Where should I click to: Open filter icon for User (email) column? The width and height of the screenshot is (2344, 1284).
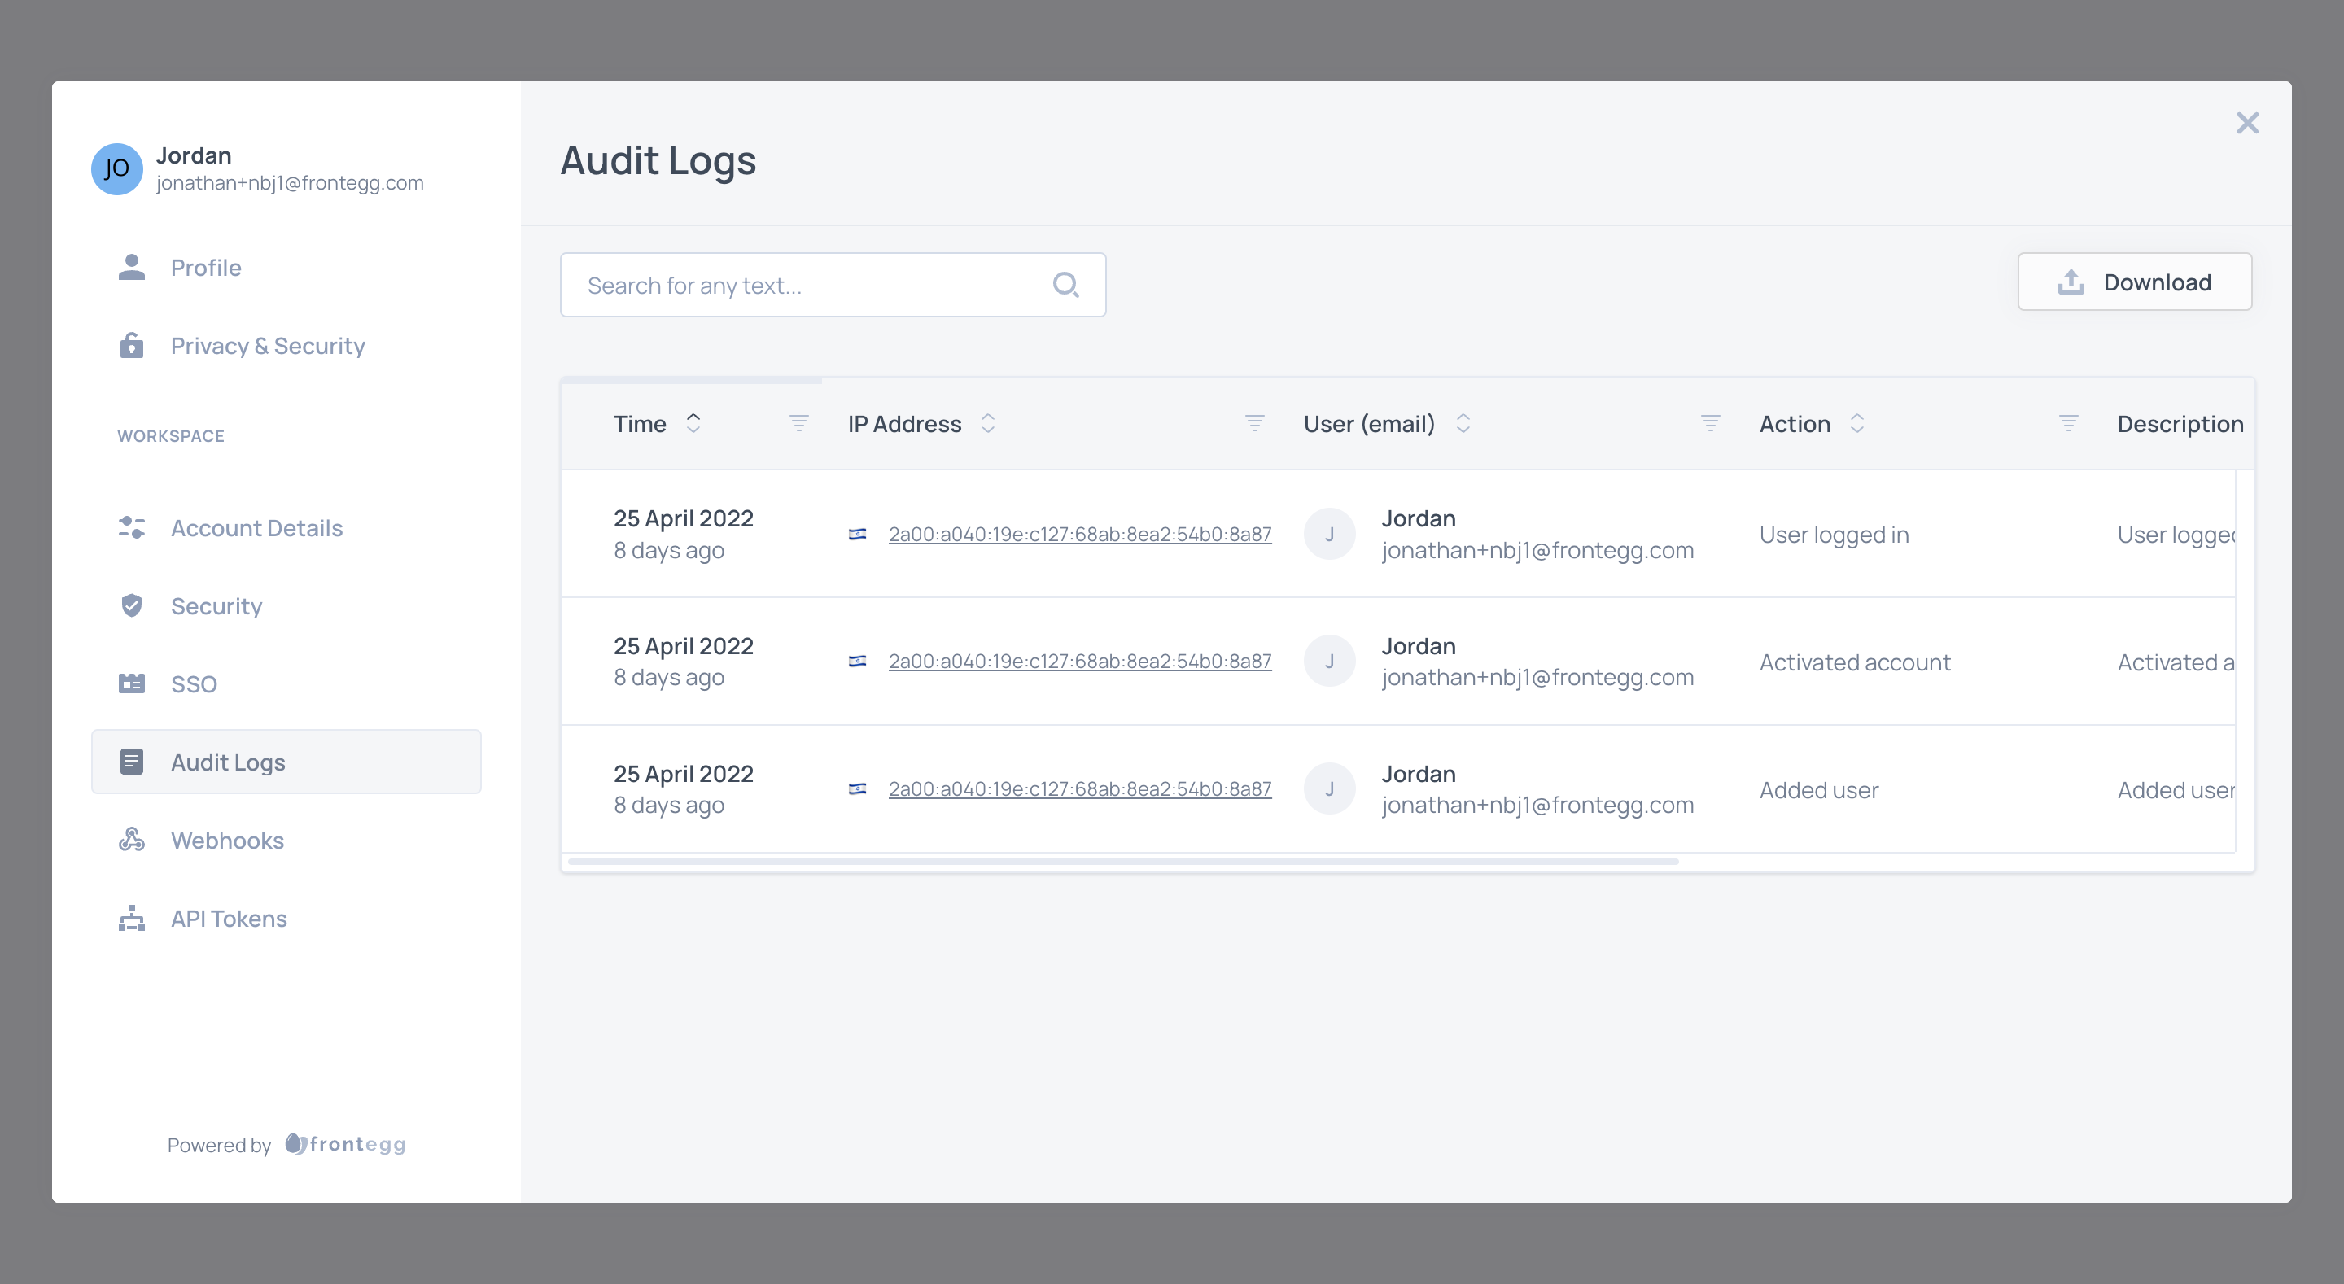1710,423
